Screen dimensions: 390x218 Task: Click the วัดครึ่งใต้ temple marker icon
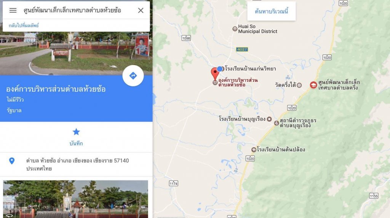299,85
